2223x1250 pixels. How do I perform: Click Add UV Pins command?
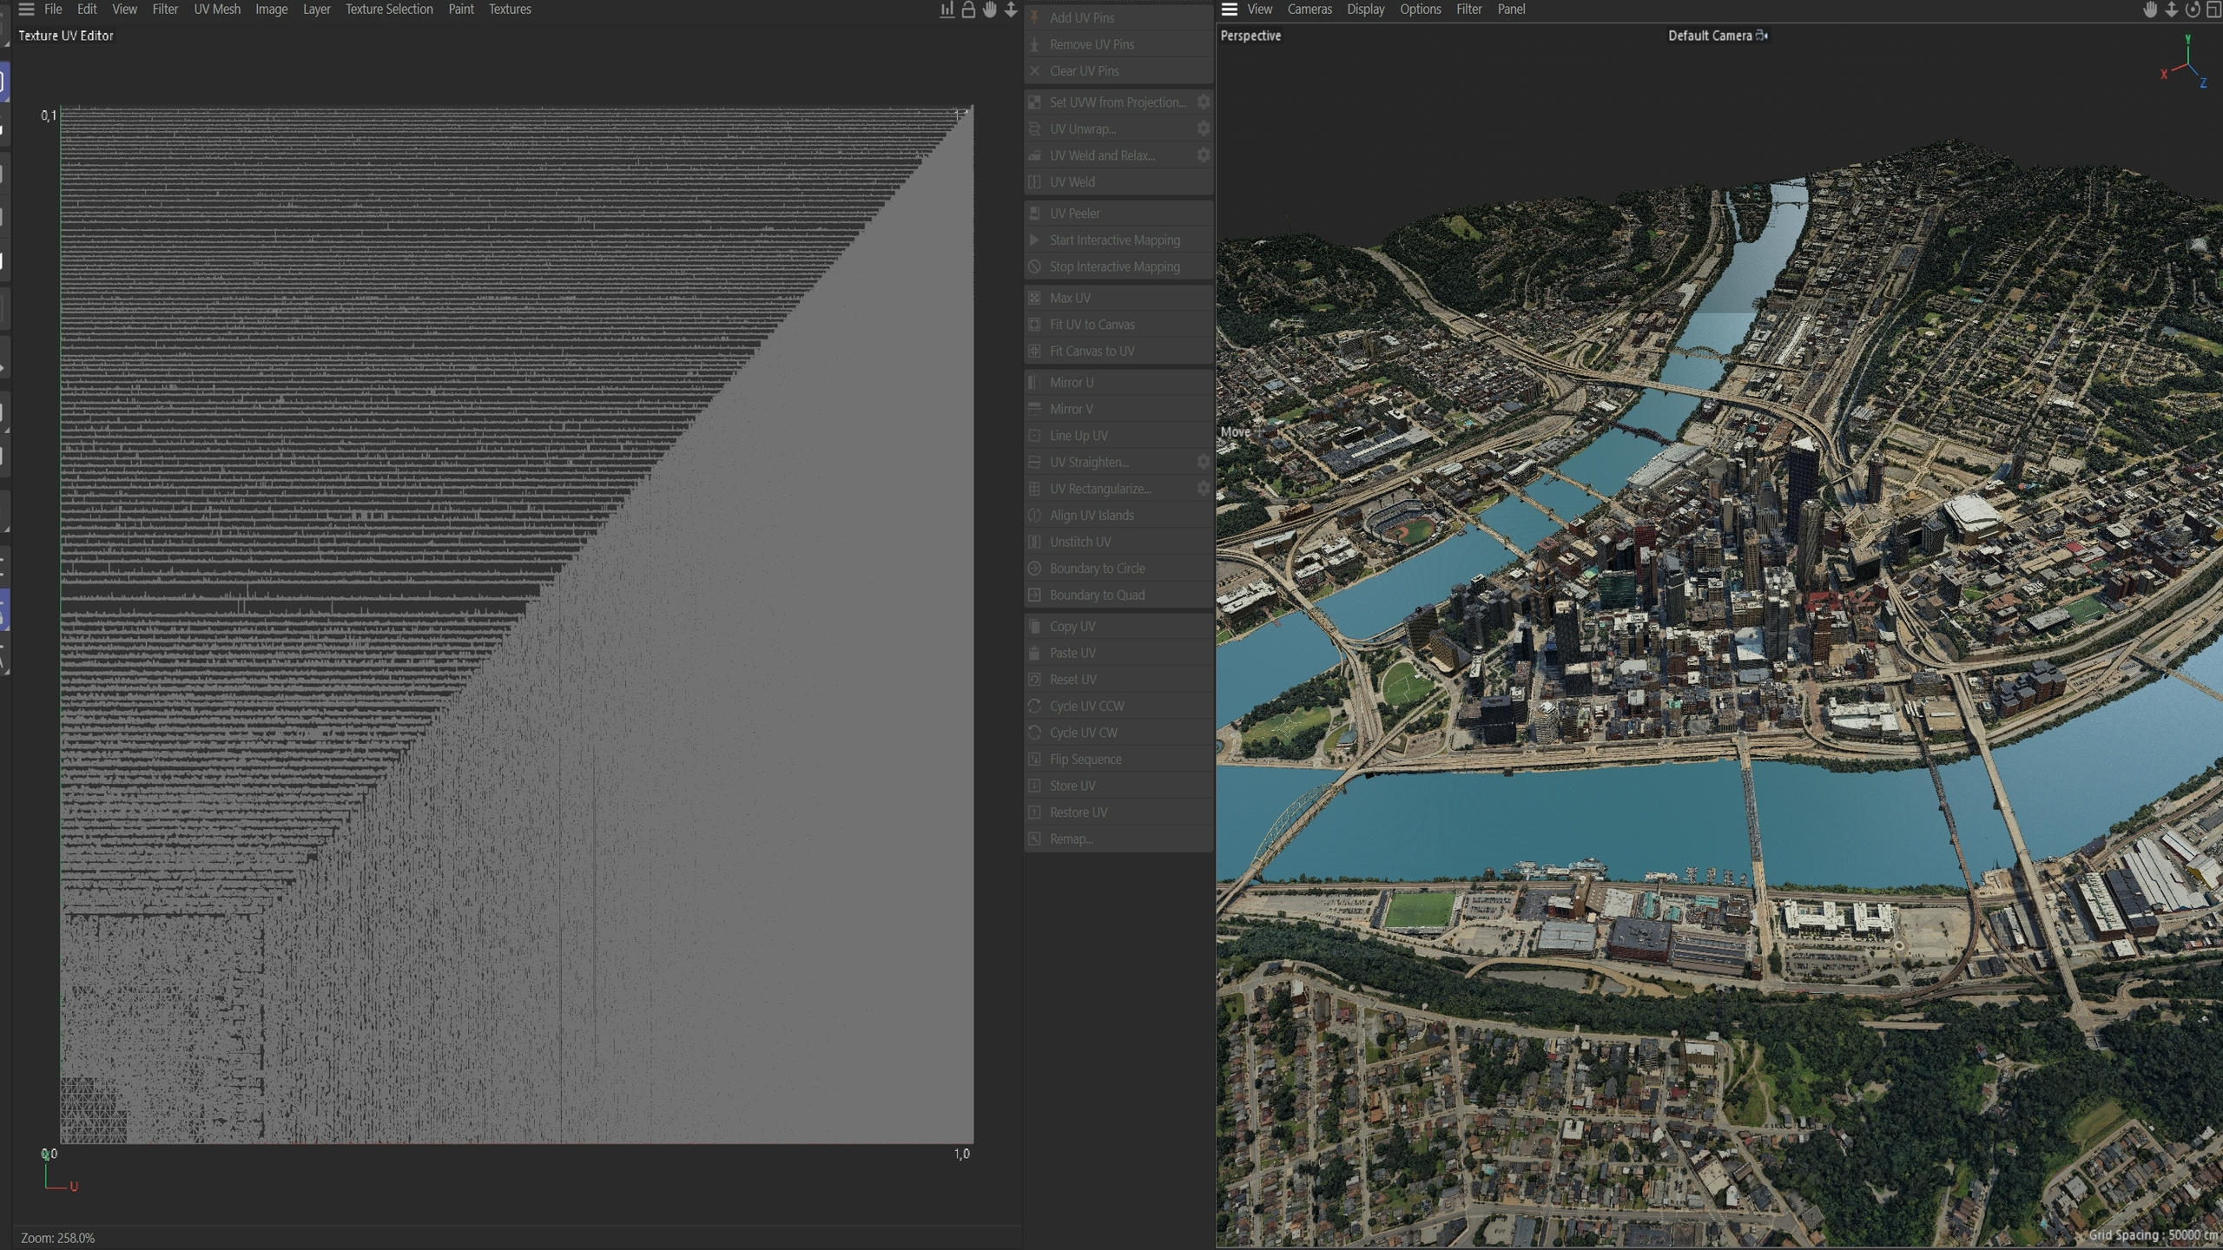(1118, 17)
